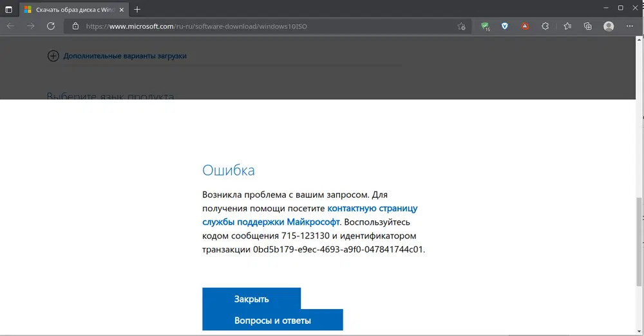Open a new browser tab

pos(137,10)
